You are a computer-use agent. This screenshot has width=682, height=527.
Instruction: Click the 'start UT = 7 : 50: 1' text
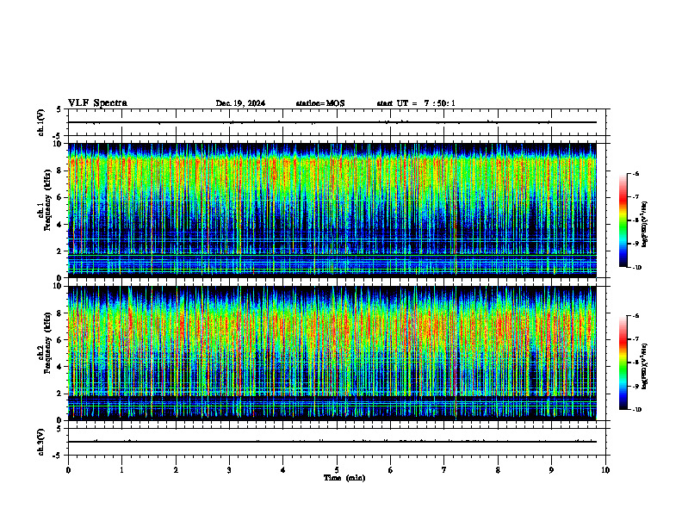[416, 103]
